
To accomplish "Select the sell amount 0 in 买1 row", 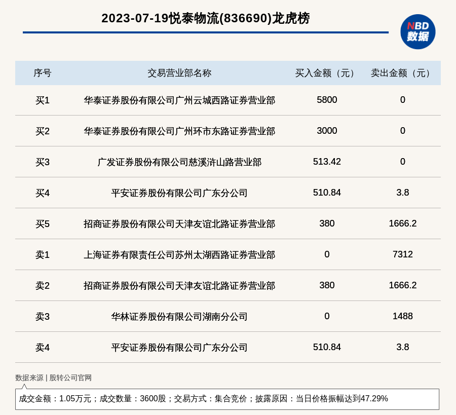I will [x=402, y=100].
